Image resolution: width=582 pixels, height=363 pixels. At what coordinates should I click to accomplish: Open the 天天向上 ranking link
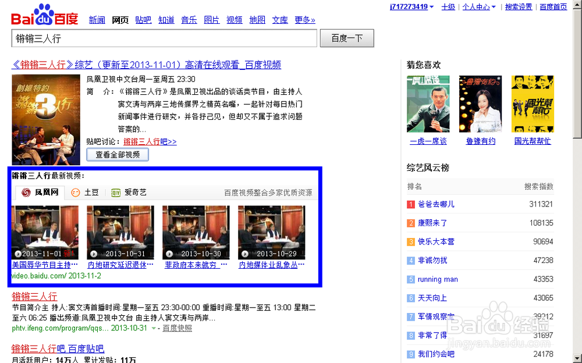pos(433,298)
